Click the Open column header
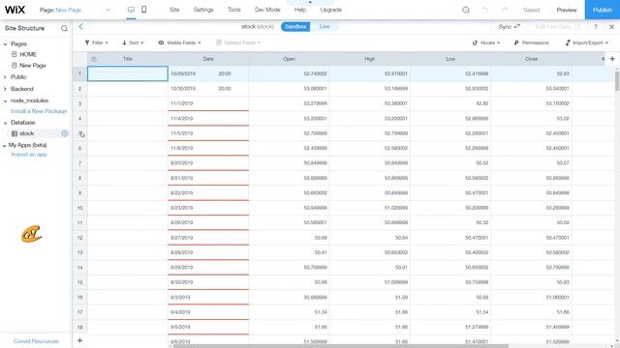The width and height of the screenshot is (620, 348). 289,59
